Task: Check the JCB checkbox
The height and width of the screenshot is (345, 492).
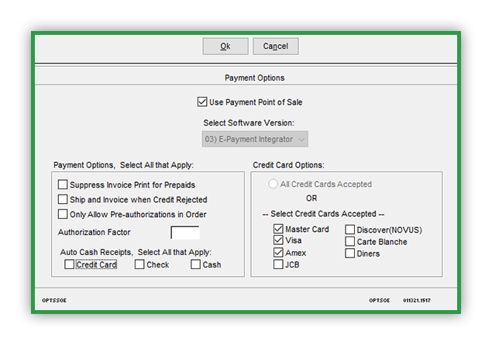Action: click(278, 264)
